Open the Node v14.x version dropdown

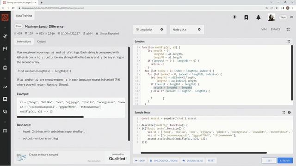click(187, 30)
